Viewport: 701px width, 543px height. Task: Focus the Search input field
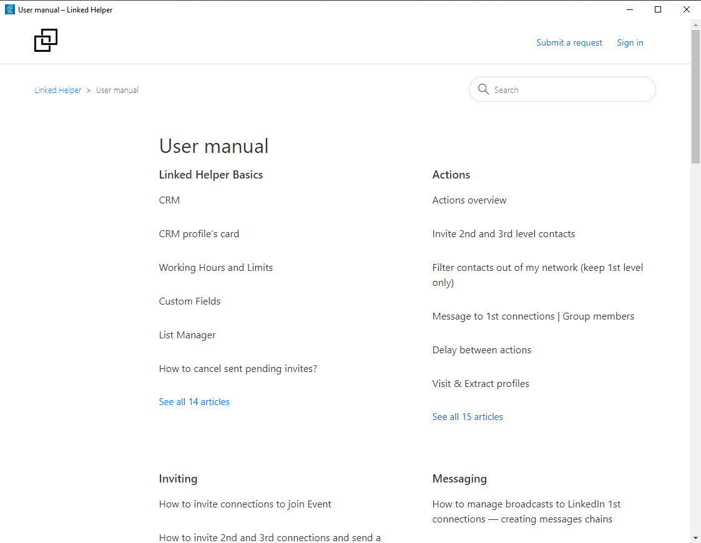coord(562,89)
